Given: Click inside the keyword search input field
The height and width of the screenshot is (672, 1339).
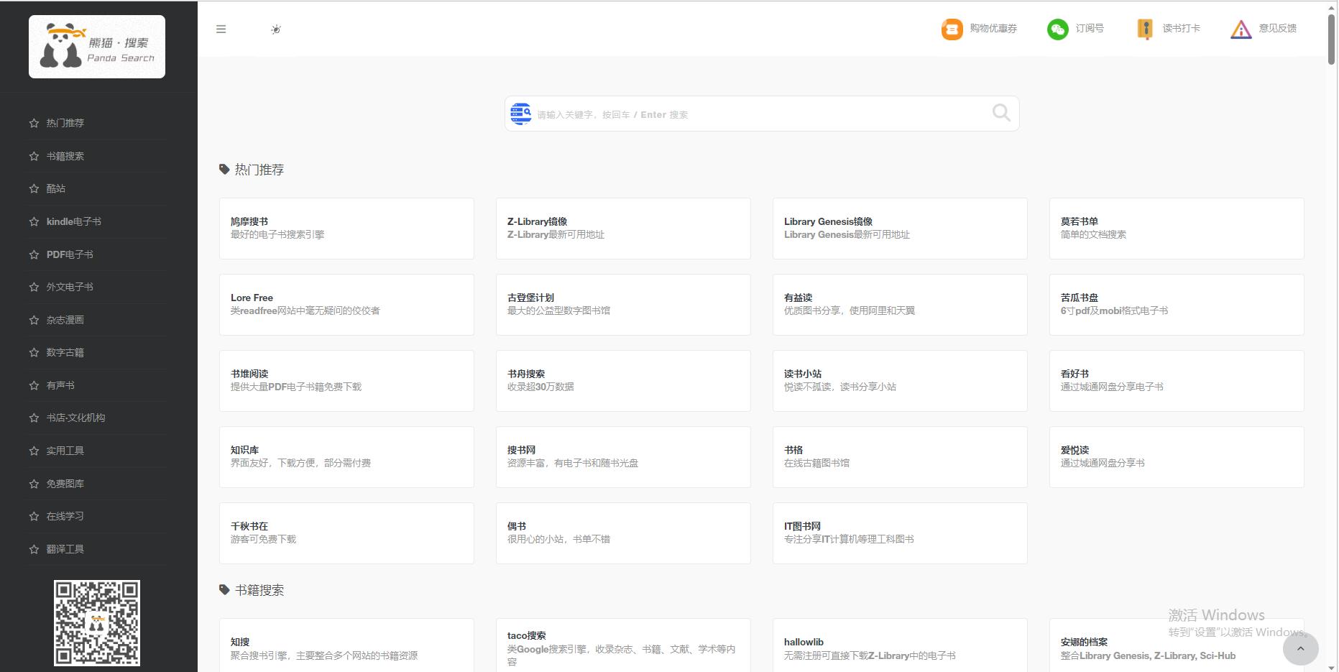Looking at the screenshot, I should point(719,114).
